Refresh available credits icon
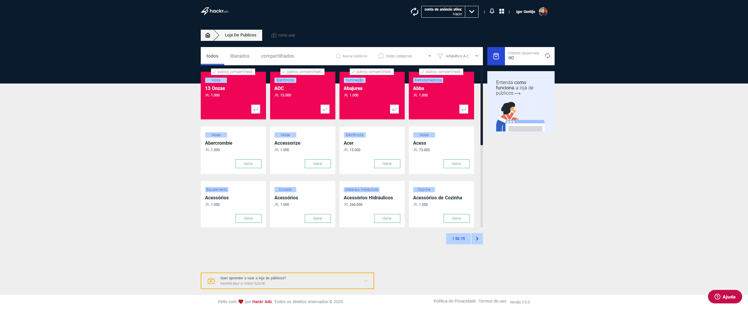This screenshot has height=309, width=748. point(548,56)
